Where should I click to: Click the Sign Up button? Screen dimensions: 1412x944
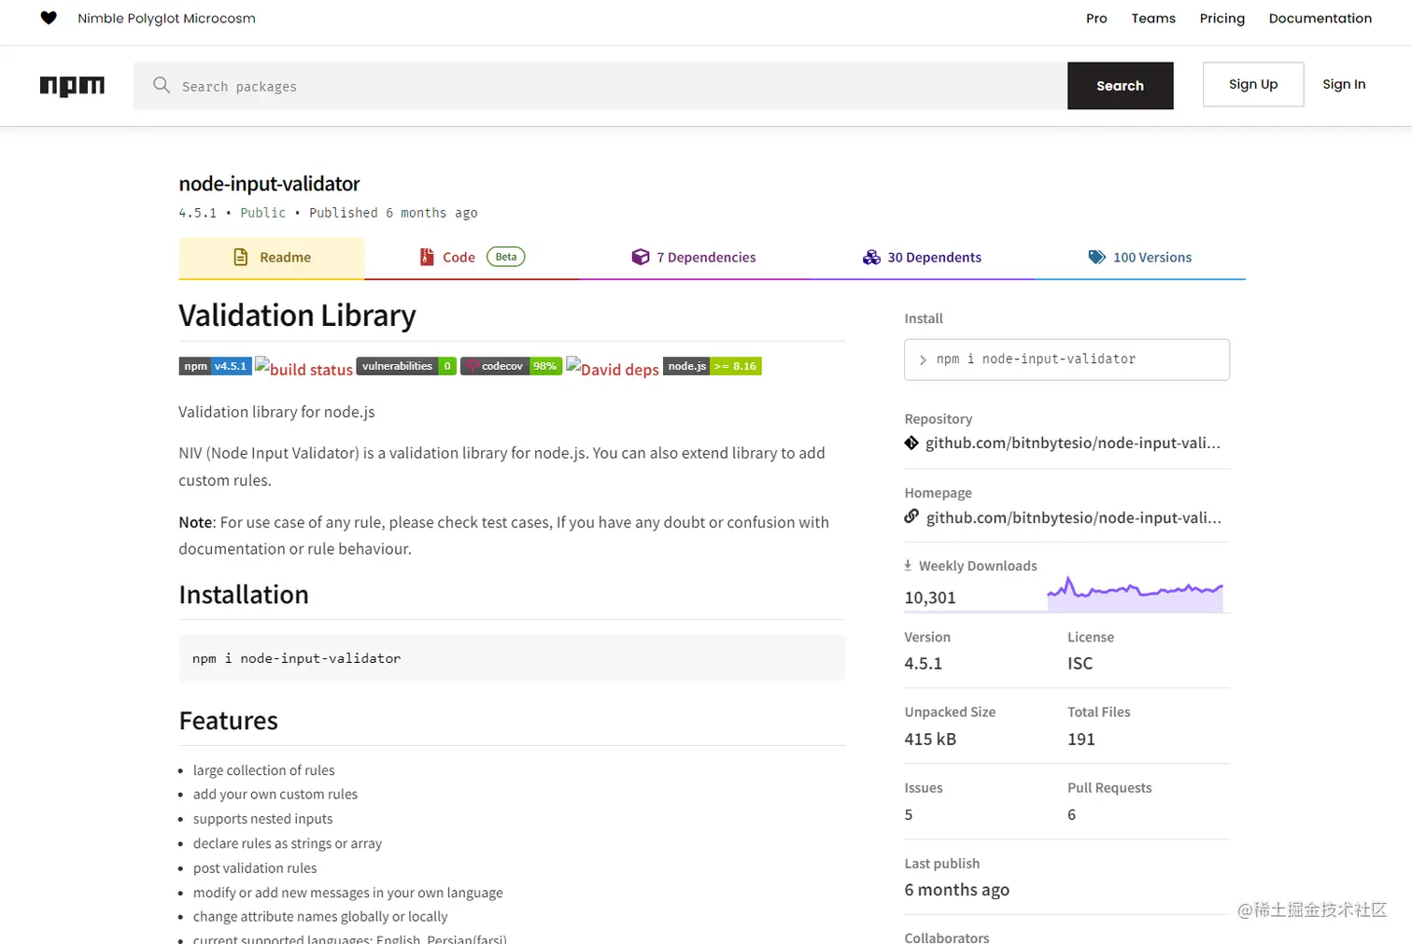coord(1253,84)
